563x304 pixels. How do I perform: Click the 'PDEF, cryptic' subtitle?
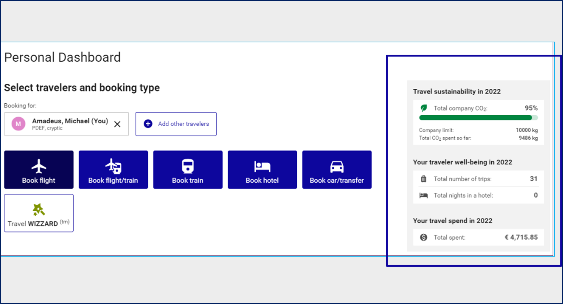(47, 128)
